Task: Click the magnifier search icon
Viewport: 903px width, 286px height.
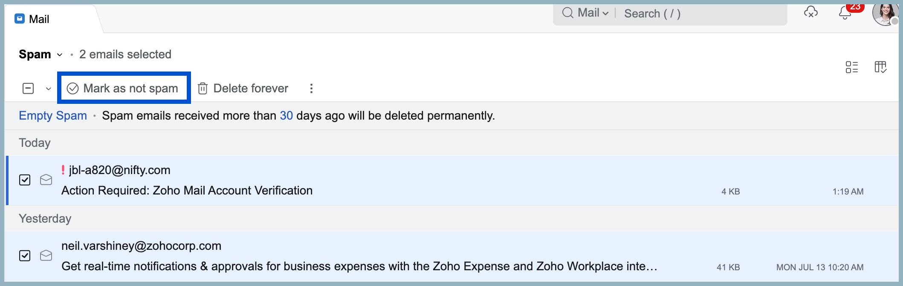Action: coord(568,13)
